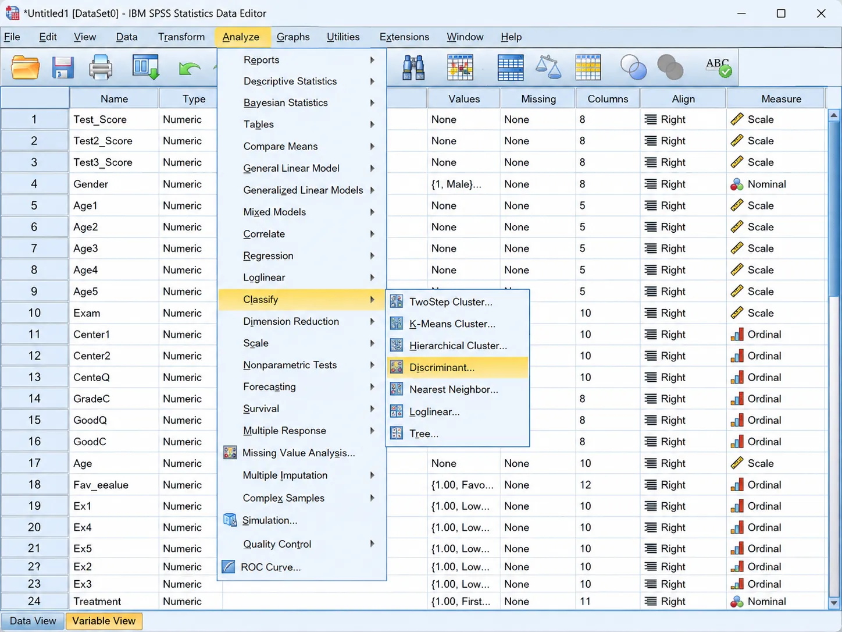Viewport: 842px width, 632px height.
Task: Open the data document folder icon
Action: point(26,68)
